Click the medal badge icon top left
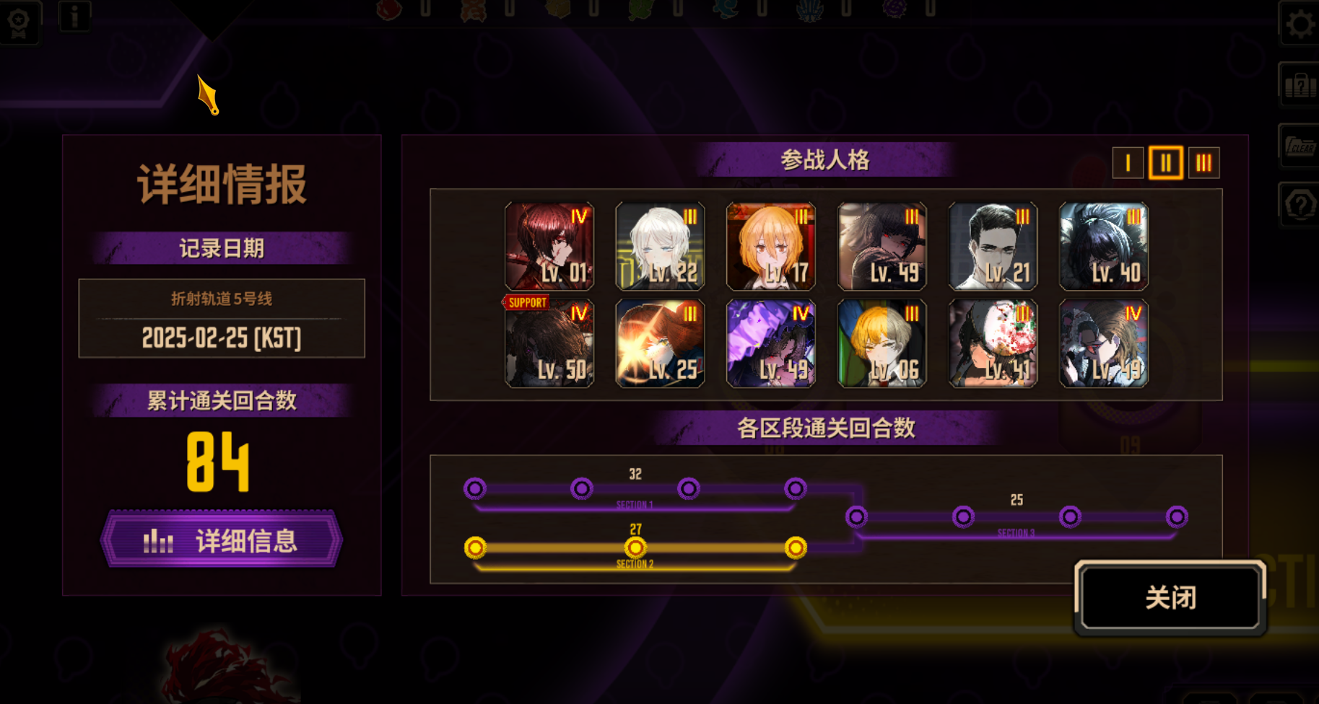 click(19, 21)
